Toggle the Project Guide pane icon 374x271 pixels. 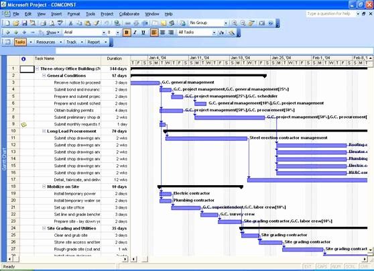pos(7,42)
